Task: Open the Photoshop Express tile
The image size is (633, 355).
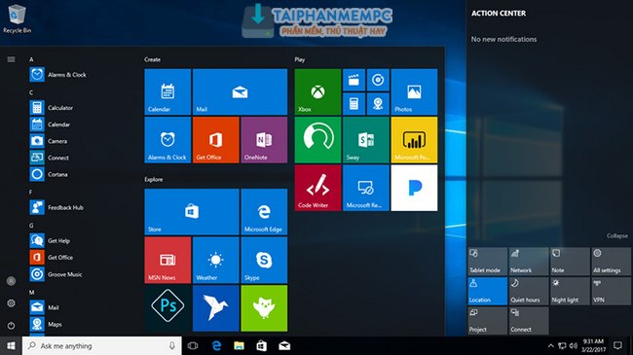Action: [x=168, y=308]
